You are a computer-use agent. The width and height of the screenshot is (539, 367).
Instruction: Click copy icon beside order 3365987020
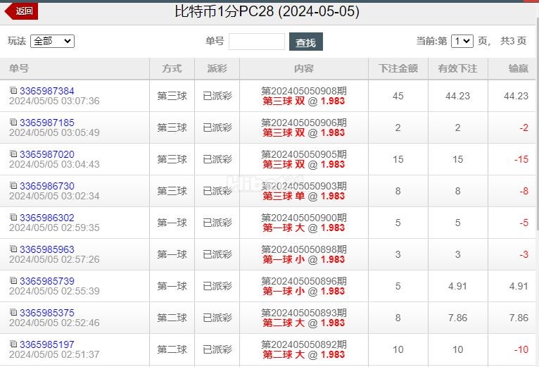(x=13, y=154)
